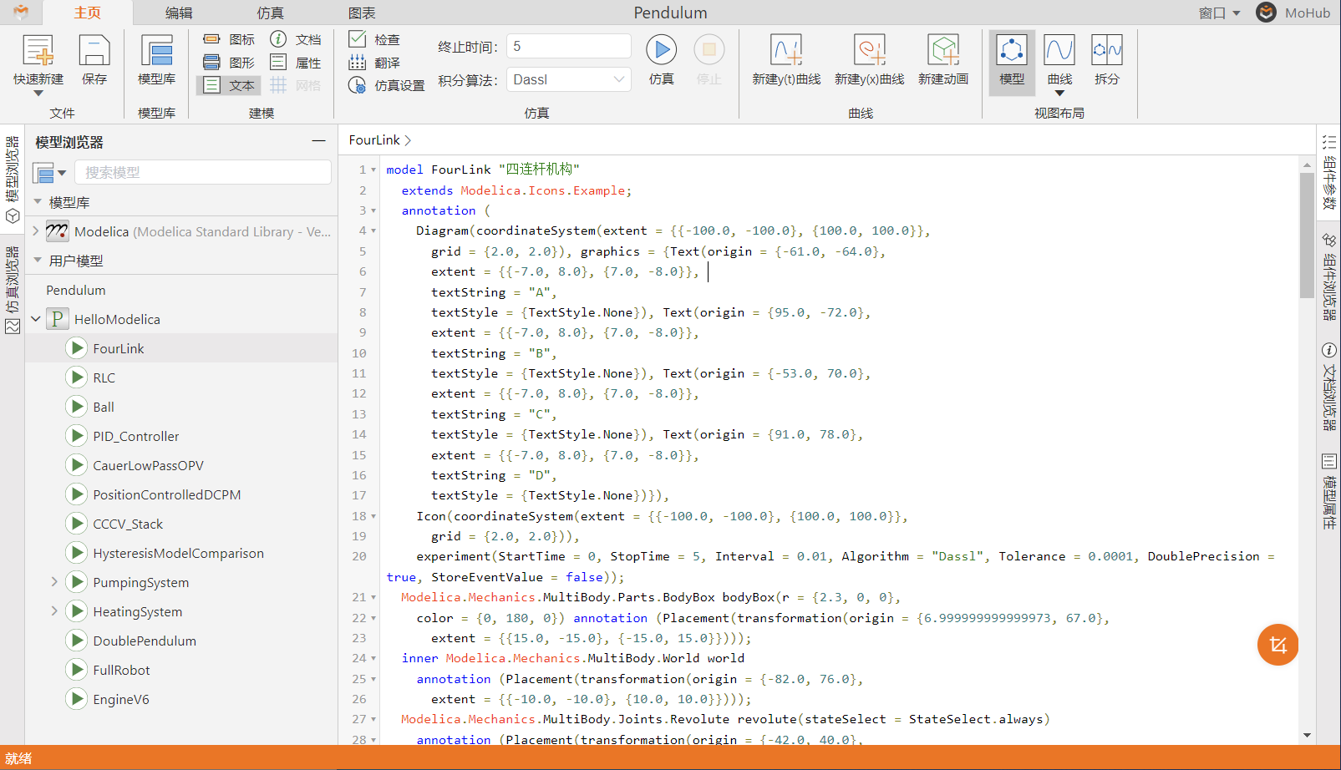Click HysteresisModelComparison model icon
The width and height of the screenshot is (1341, 770).
point(76,553)
